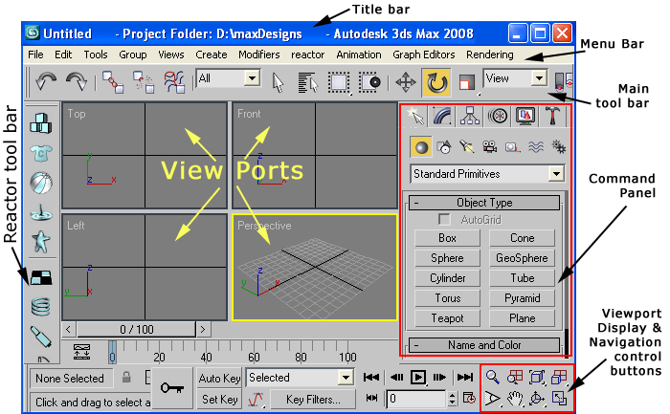Click the reactor Rigid Body Collection icon

[41, 123]
